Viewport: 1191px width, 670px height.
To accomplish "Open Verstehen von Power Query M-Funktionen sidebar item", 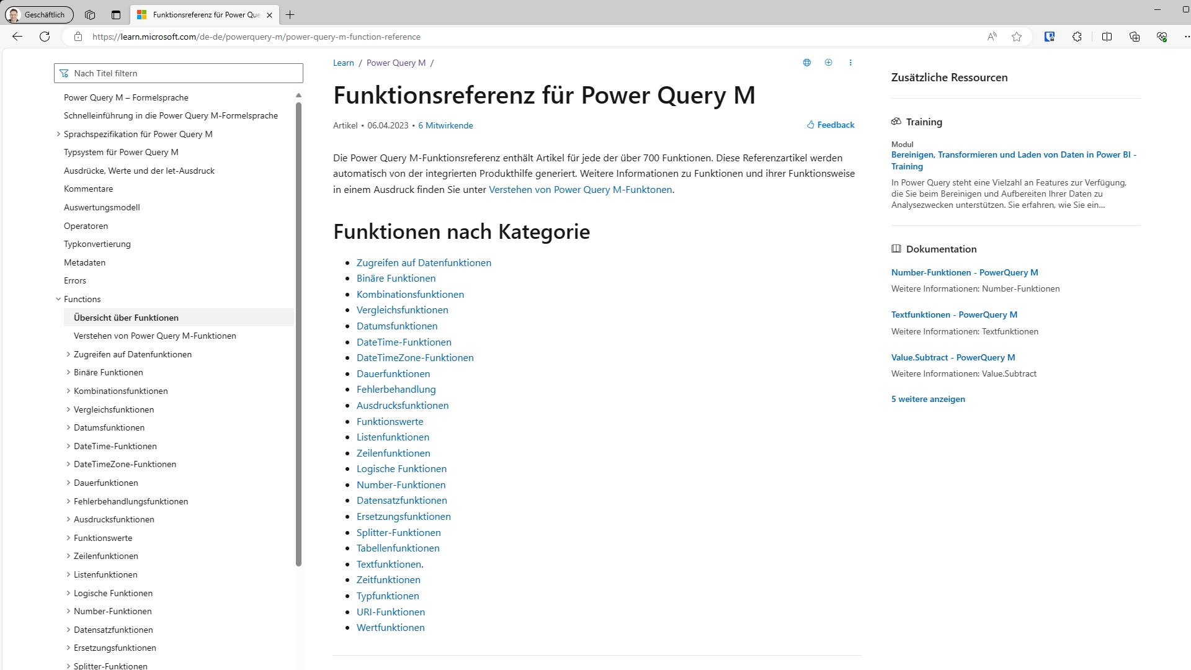I will (x=155, y=336).
